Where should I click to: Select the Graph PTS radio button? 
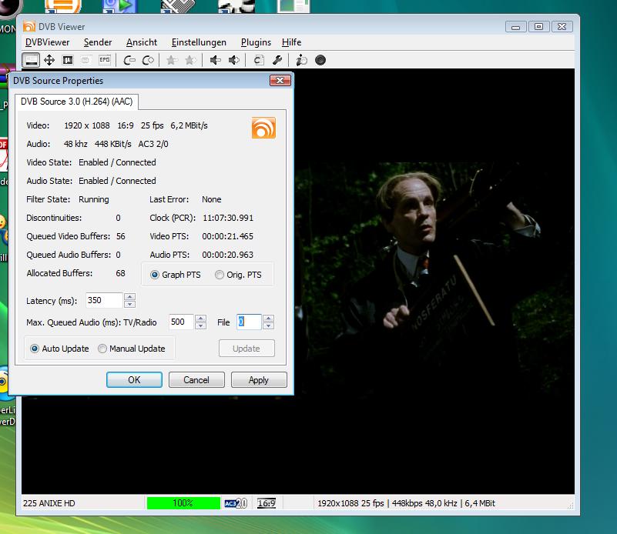155,275
